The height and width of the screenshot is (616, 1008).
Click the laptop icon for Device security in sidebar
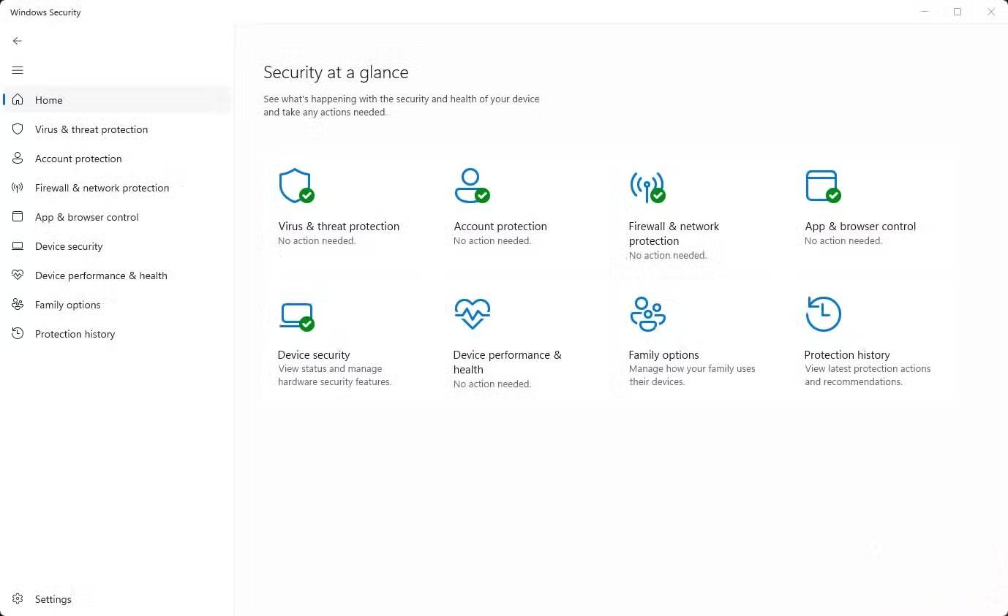(18, 246)
